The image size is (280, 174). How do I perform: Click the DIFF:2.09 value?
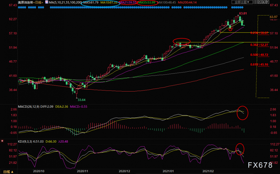pyautogui.click(x=47, y=107)
